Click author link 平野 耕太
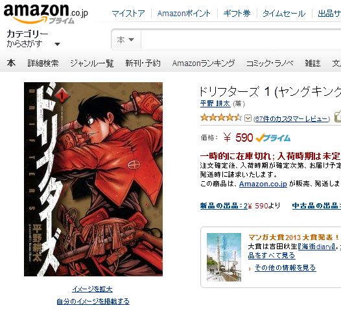The height and width of the screenshot is (310, 341). click(215, 104)
